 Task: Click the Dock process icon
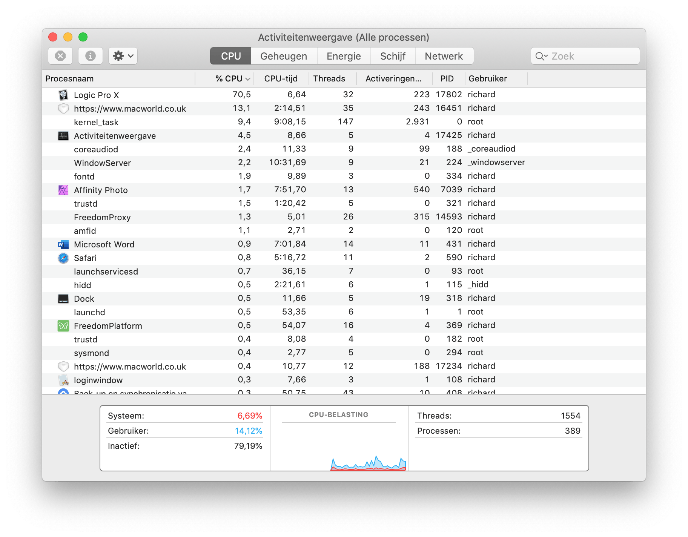pos(63,298)
